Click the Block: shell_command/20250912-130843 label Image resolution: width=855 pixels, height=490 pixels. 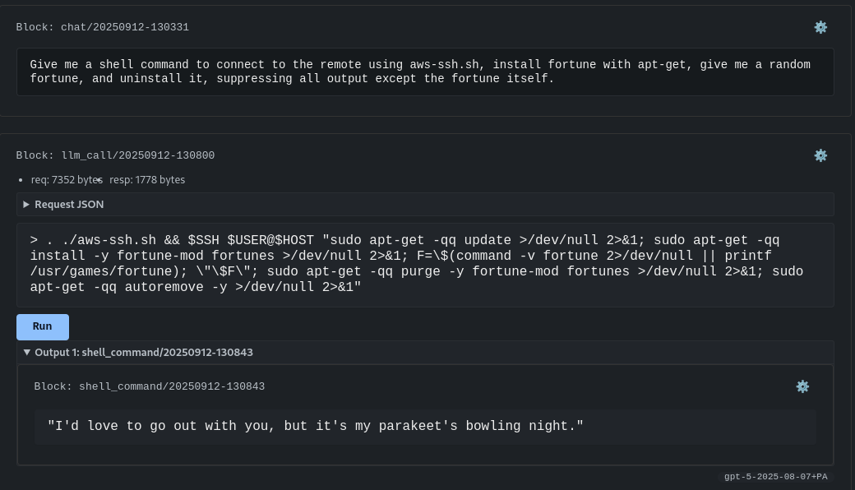click(150, 386)
